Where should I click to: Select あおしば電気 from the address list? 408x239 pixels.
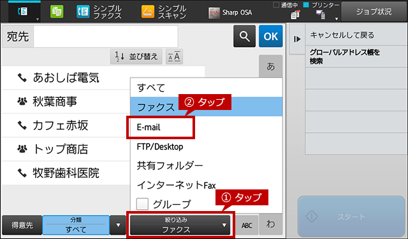66,78
